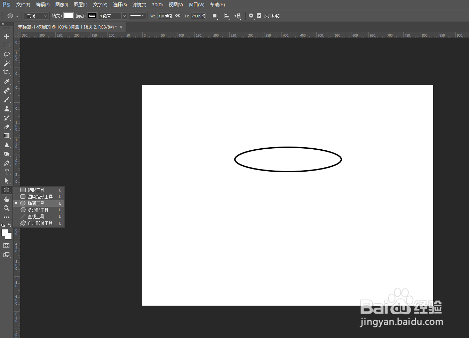Open the stroke color swatch

[92, 16]
